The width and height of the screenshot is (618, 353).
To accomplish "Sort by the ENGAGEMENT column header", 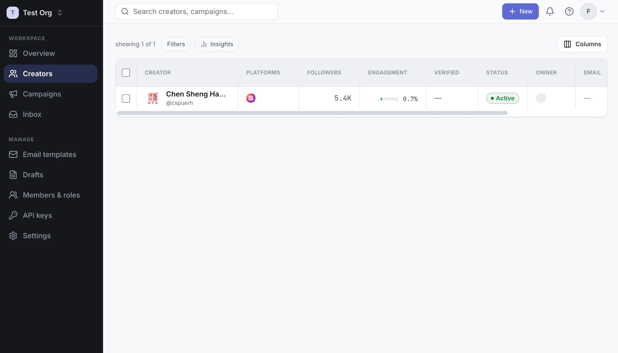I will (x=387, y=73).
